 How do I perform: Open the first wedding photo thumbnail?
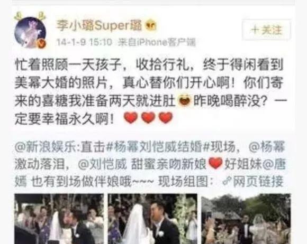pos(59,219)
